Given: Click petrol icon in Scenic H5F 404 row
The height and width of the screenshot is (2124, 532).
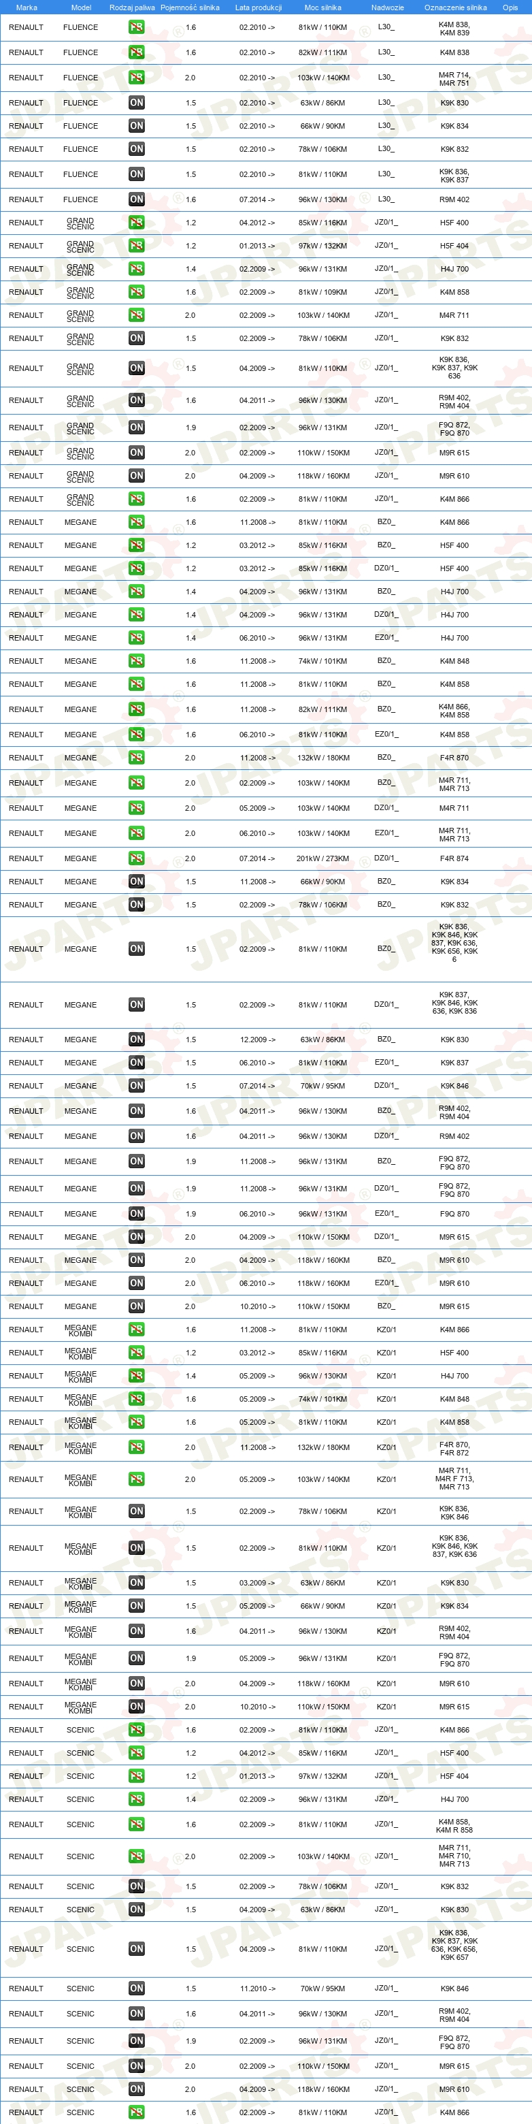Looking at the screenshot, I should [x=137, y=1776].
